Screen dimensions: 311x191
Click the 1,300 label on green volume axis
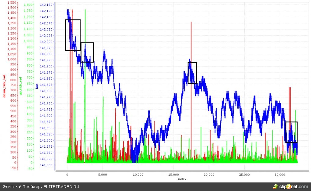(28, 5)
